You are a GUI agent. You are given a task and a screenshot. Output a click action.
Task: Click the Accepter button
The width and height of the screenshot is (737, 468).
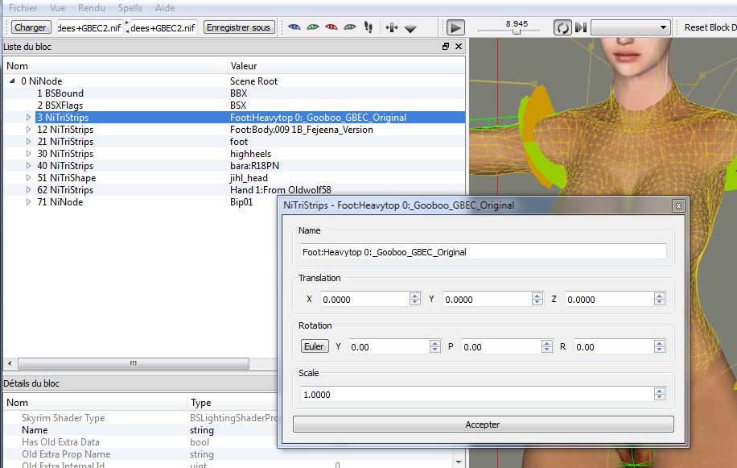point(483,425)
